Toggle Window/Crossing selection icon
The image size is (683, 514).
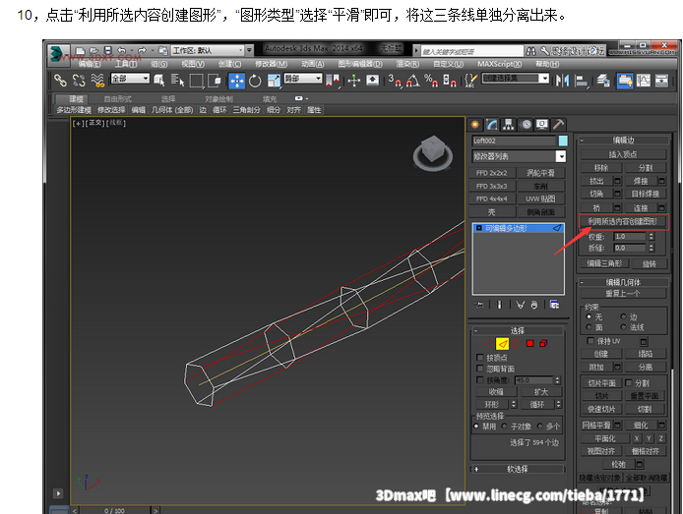pos(215,81)
